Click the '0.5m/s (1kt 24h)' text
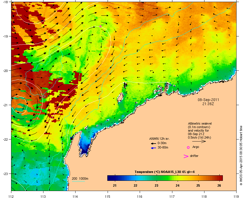245x198 pixels. (199, 138)
